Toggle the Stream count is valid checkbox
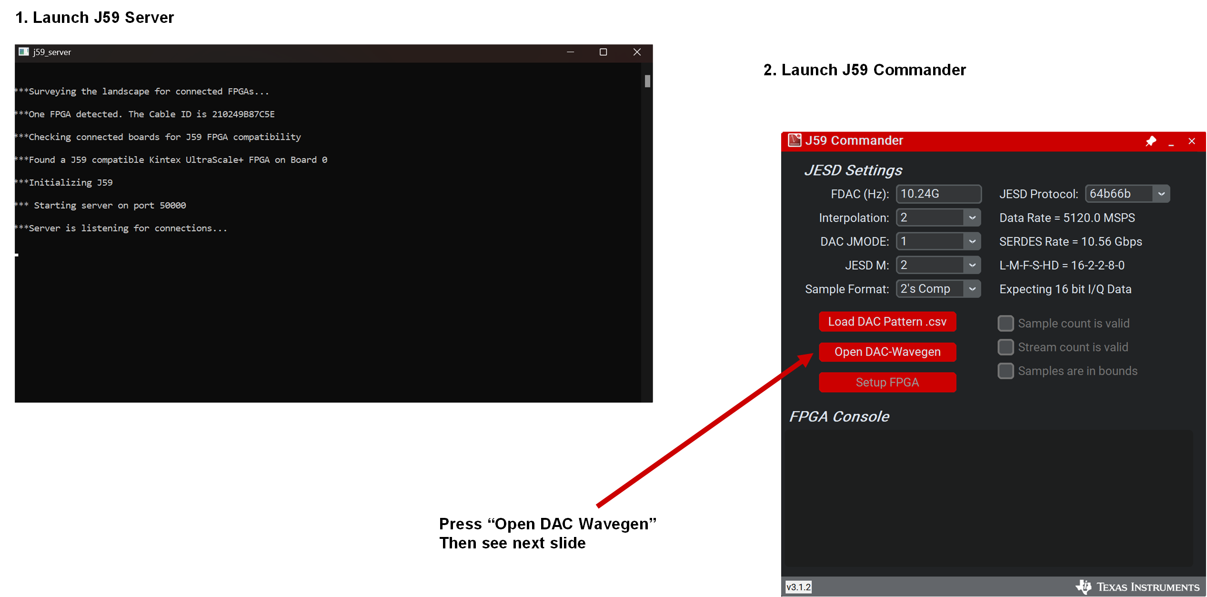1207x597 pixels. click(x=1006, y=347)
